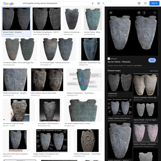Open 'The Palette of King Narmer – ART F2...' thumbnail
The height and width of the screenshot is (161, 161).
pos(47,19)
